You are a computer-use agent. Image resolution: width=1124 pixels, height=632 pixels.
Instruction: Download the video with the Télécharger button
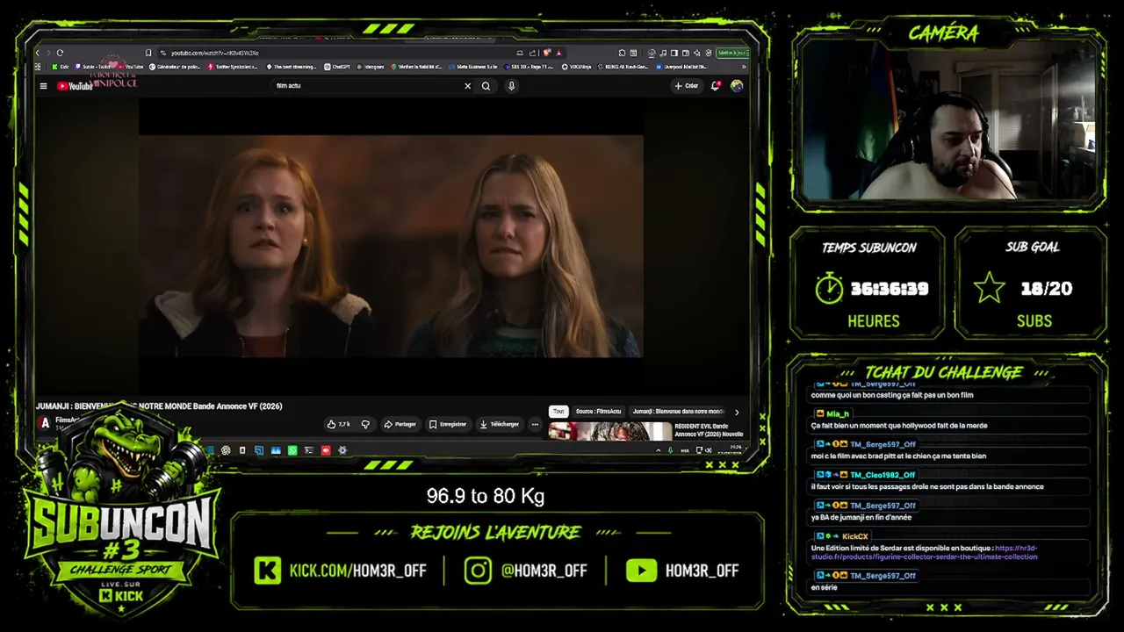(x=499, y=424)
